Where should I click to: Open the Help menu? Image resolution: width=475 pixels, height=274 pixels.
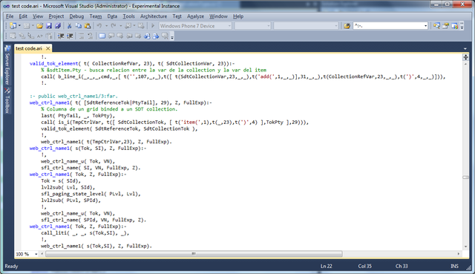[x=238, y=16]
